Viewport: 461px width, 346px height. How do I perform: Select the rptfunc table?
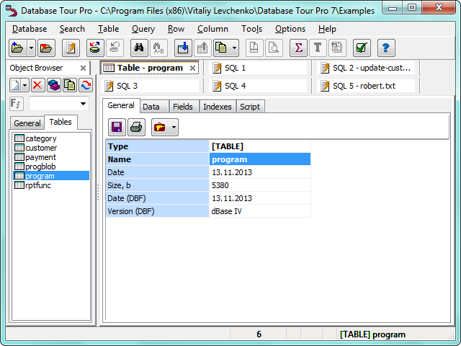[x=32, y=185]
